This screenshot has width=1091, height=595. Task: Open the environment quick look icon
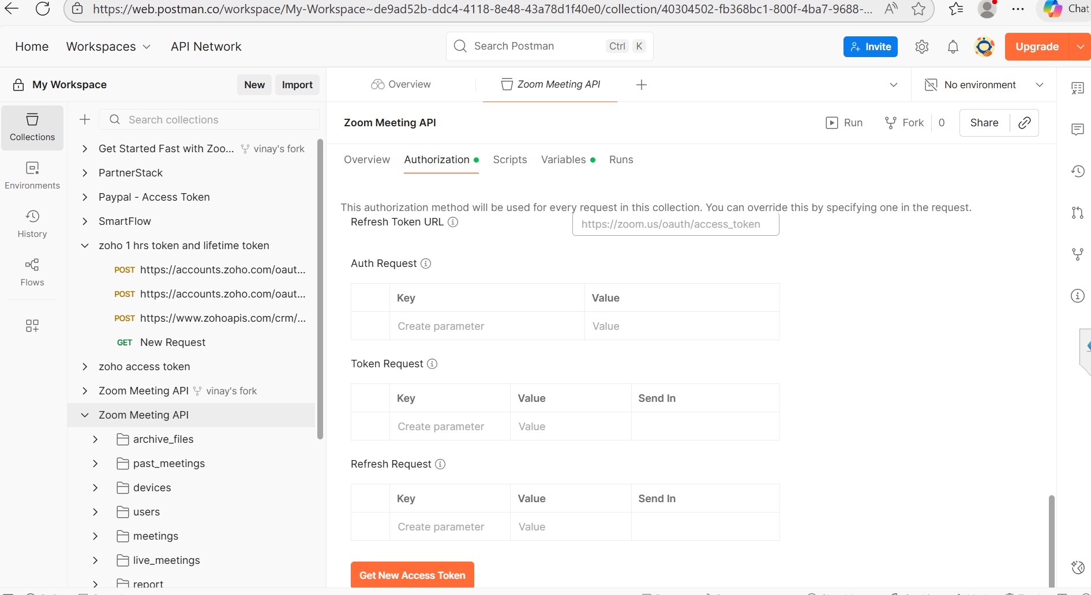tap(931, 85)
